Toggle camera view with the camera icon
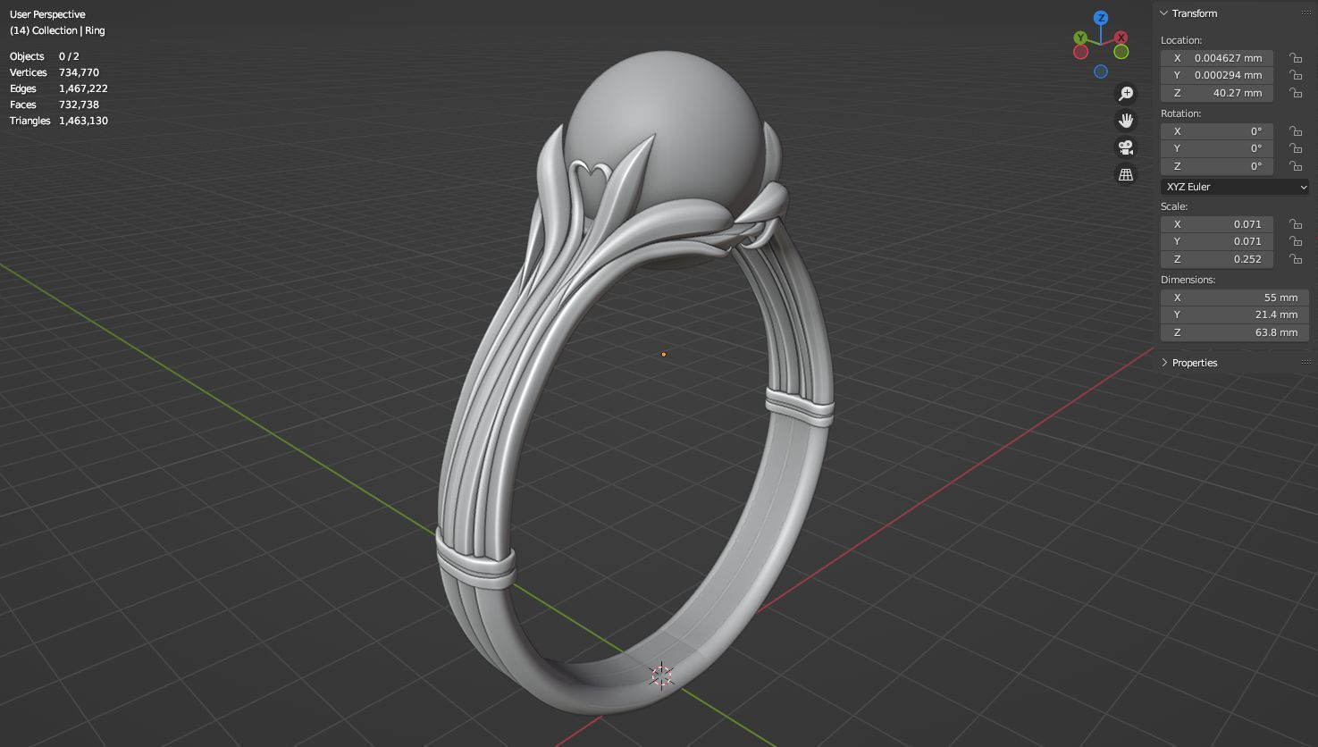The height and width of the screenshot is (747, 1318). pos(1126,147)
